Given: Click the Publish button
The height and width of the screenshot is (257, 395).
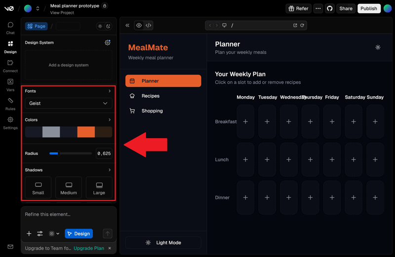Looking at the screenshot, I should tap(368, 8).
